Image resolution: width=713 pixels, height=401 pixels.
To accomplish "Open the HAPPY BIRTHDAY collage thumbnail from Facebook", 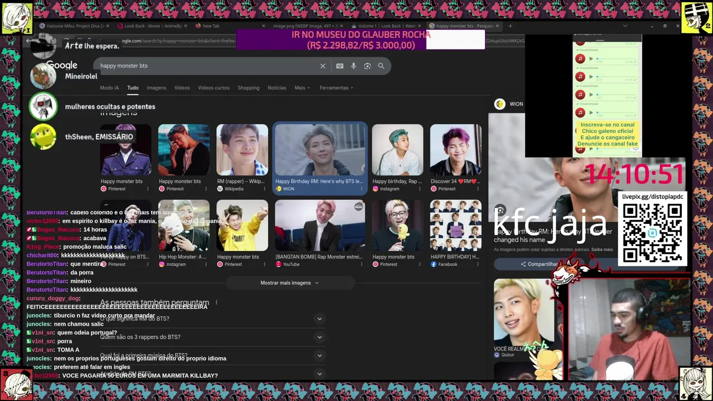I will tap(456, 226).
